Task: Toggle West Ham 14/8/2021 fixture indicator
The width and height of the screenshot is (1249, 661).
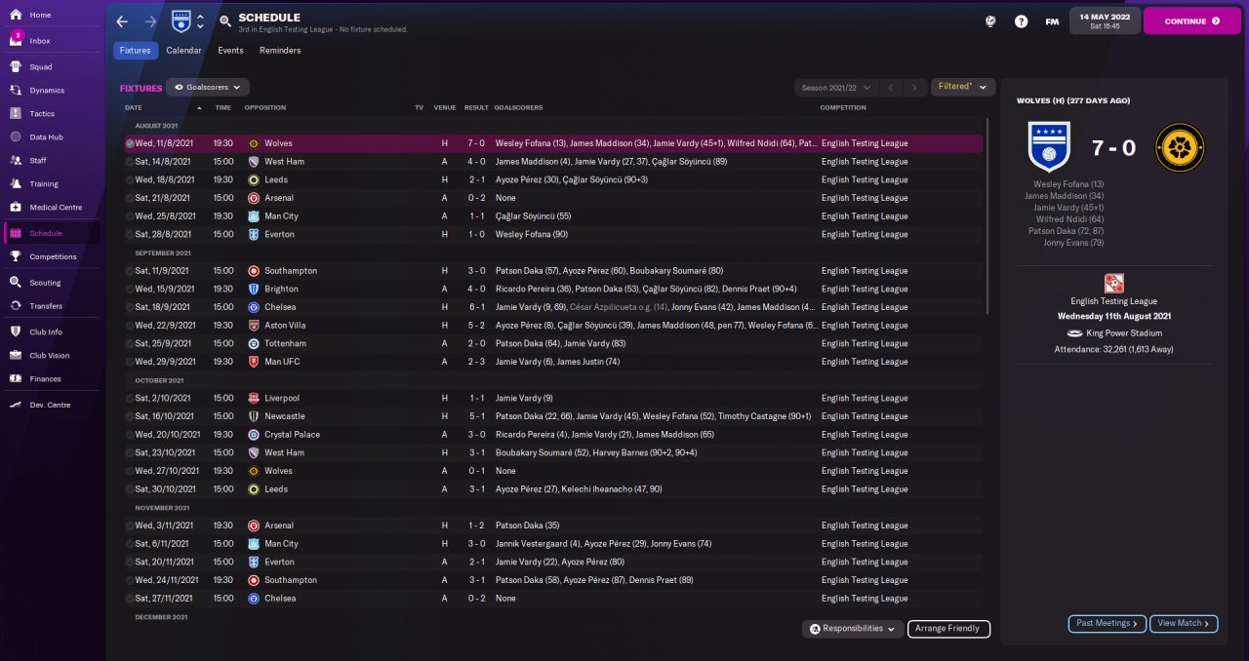Action: click(x=130, y=162)
